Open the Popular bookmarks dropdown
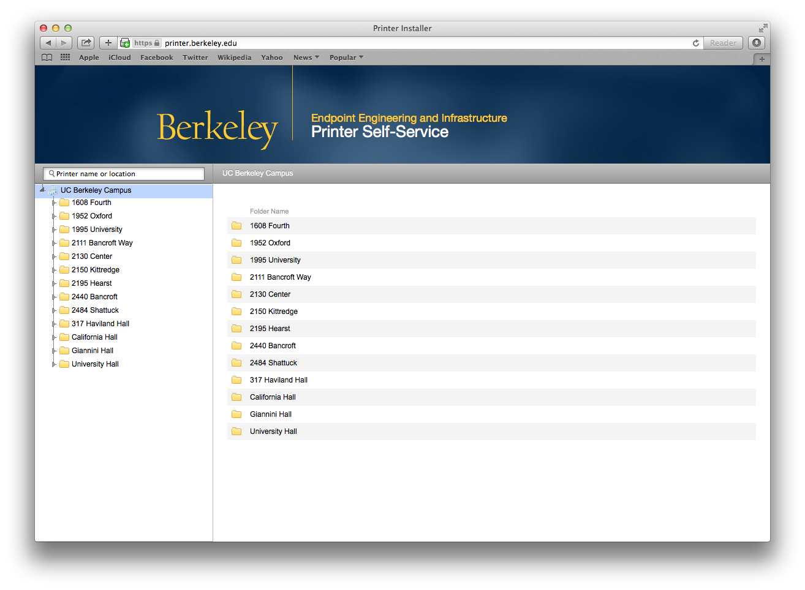This screenshot has width=805, height=590. coord(346,58)
